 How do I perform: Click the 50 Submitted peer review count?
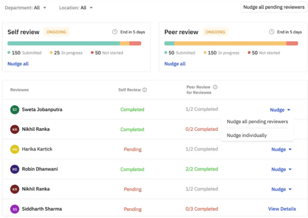(x=180, y=53)
